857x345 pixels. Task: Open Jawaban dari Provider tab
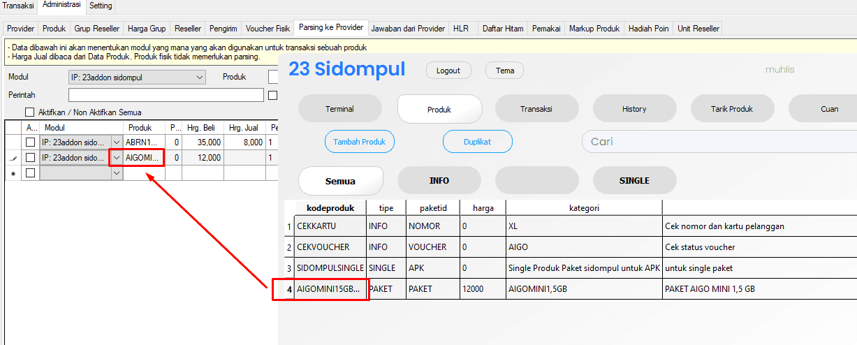[x=408, y=29]
